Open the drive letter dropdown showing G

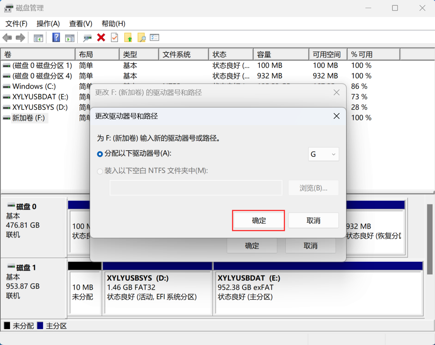point(323,154)
